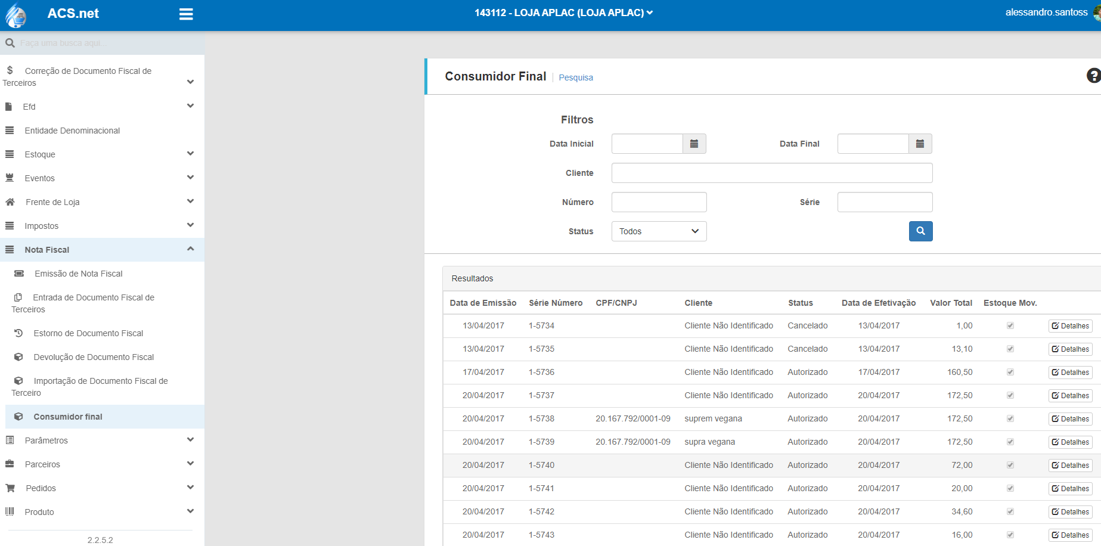Click the Estorno de Documento Fiscal history icon

pos(18,333)
